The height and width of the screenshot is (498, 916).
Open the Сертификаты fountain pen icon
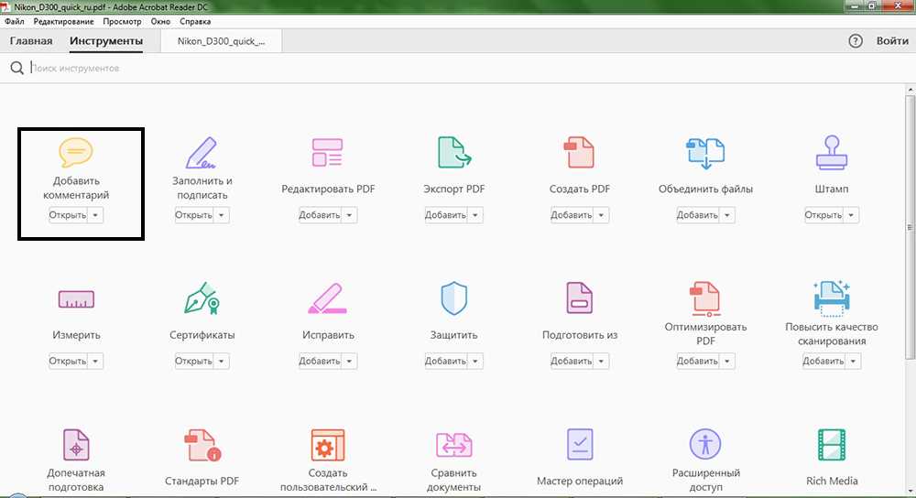[202, 298]
